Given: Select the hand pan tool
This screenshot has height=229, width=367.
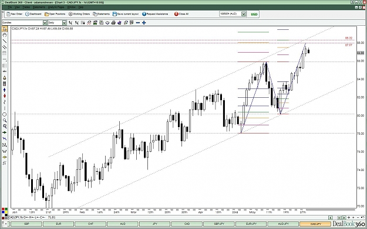Looking at the screenshot, I should click(5, 35).
